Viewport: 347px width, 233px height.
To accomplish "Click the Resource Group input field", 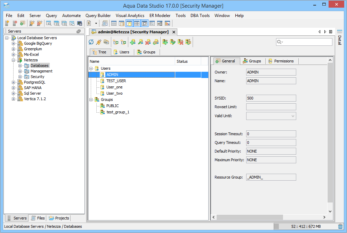I will [x=271, y=177].
